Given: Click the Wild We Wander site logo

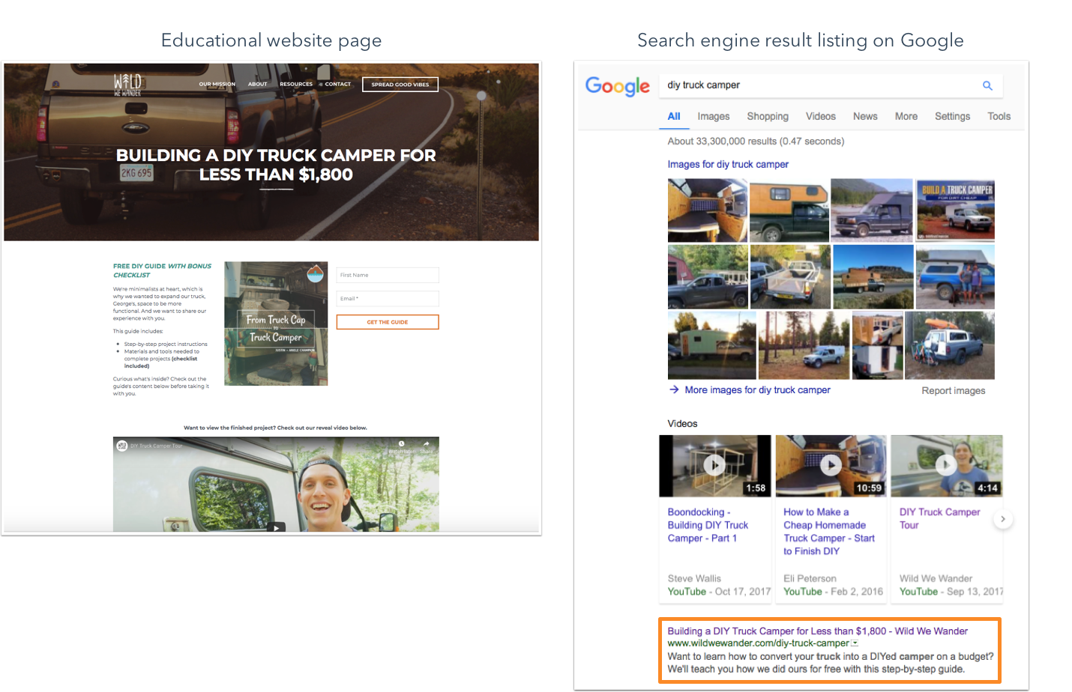Looking at the screenshot, I should tap(127, 85).
